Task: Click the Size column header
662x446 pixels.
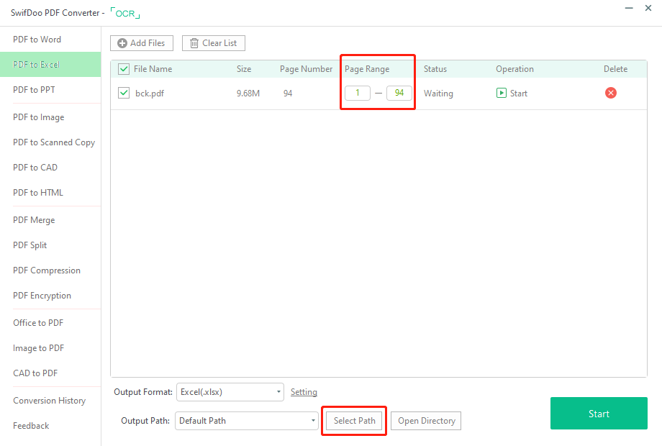Action: click(x=244, y=69)
